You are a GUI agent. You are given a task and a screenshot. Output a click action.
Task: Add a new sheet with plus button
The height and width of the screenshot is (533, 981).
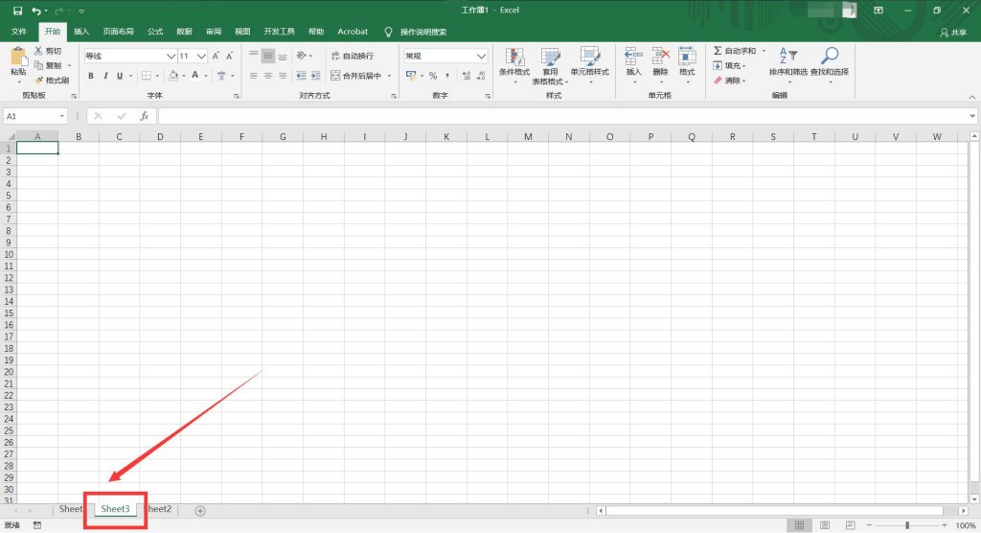[x=200, y=511]
